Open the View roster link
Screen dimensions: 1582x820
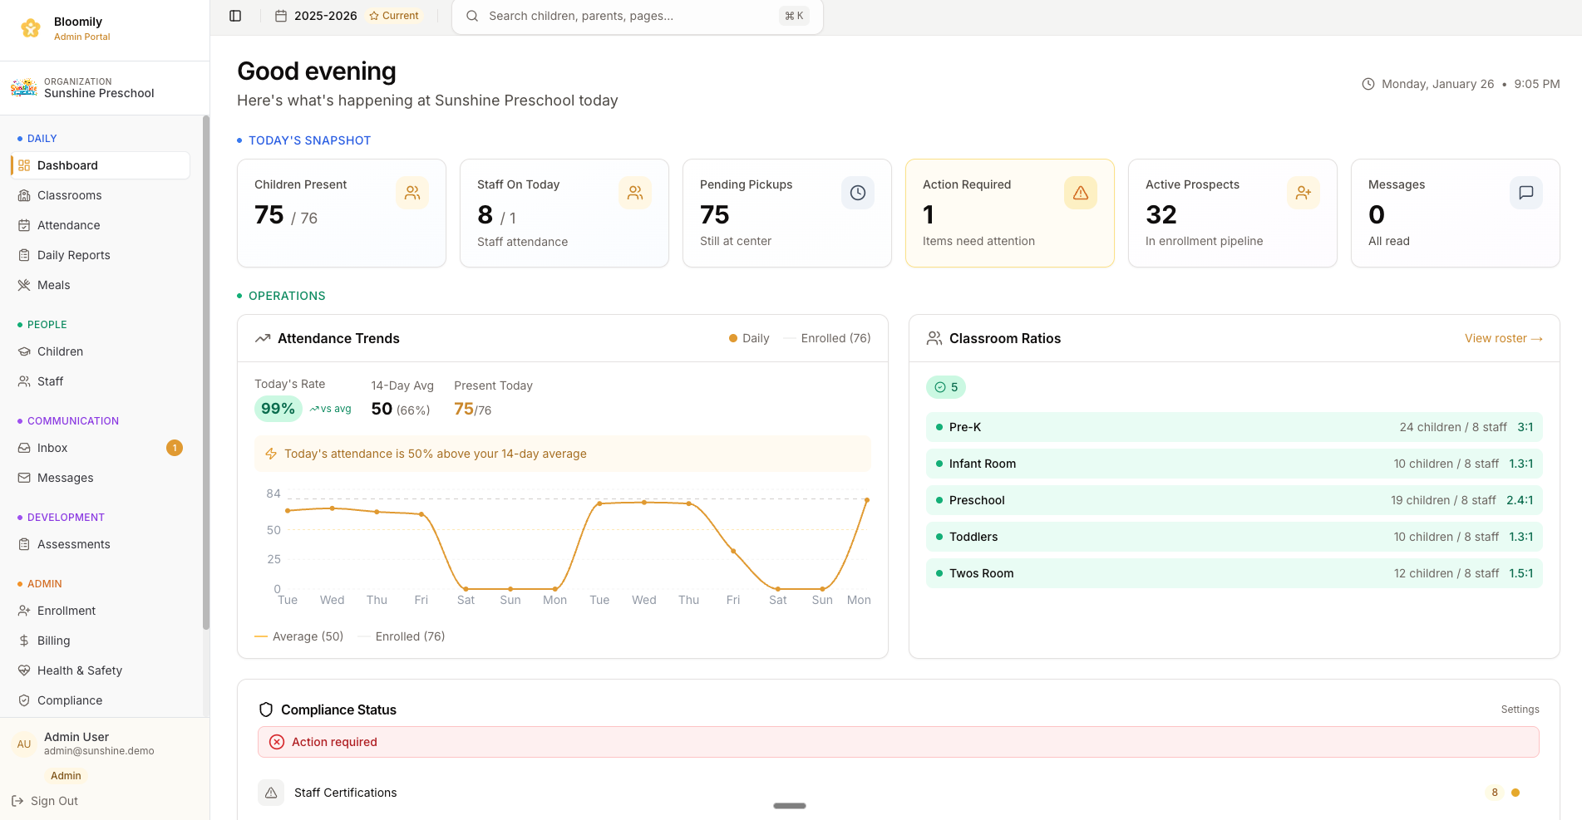point(1503,338)
